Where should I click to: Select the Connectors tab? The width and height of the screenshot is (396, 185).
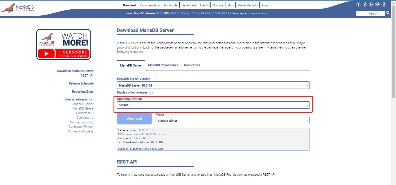click(x=192, y=65)
